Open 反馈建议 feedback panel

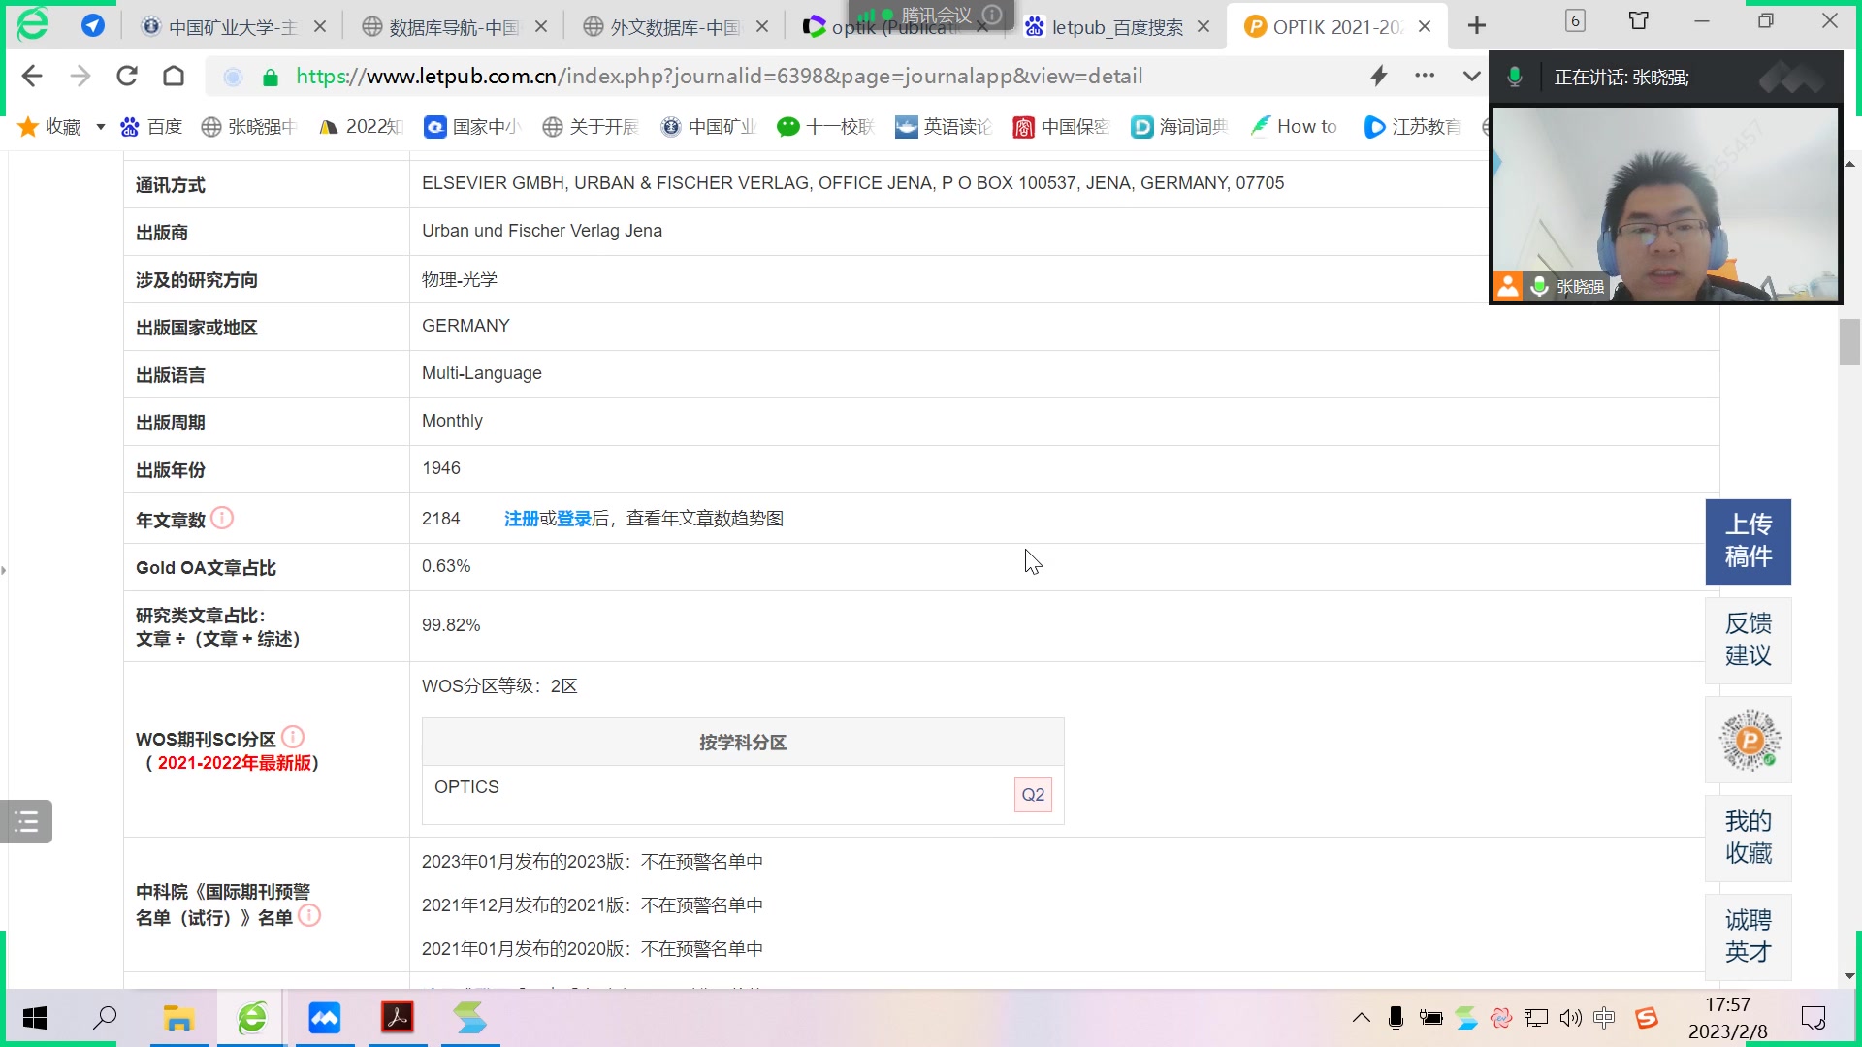[x=1748, y=640]
